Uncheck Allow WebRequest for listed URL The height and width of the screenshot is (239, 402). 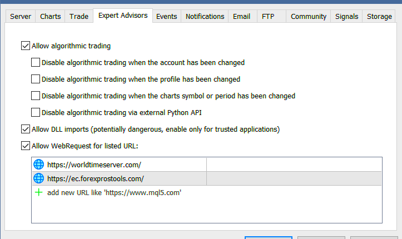[25, 146]
